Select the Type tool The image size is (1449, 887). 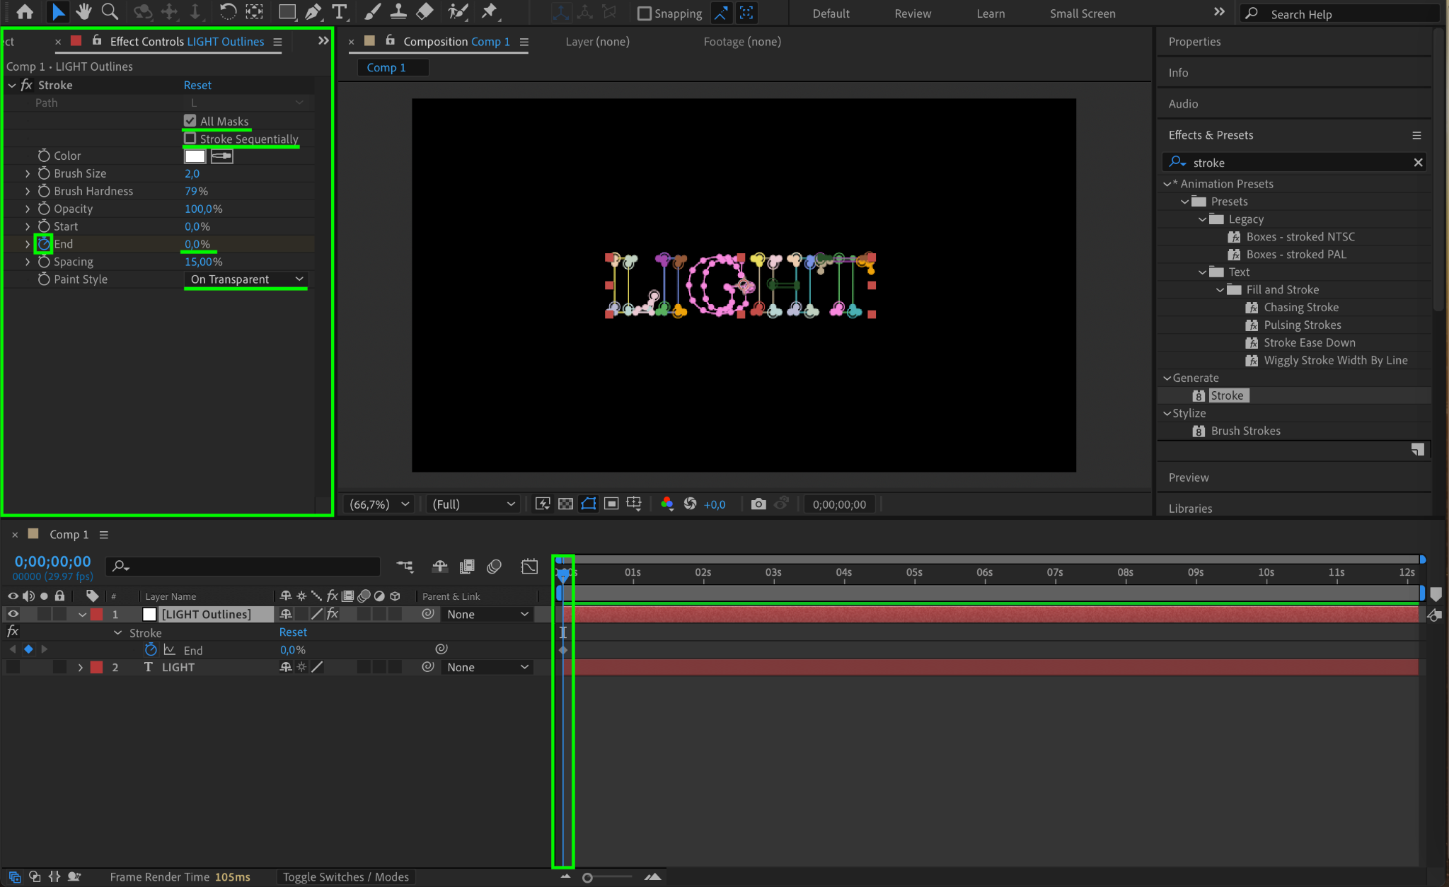pyautogui.click(x=340, y=12)
